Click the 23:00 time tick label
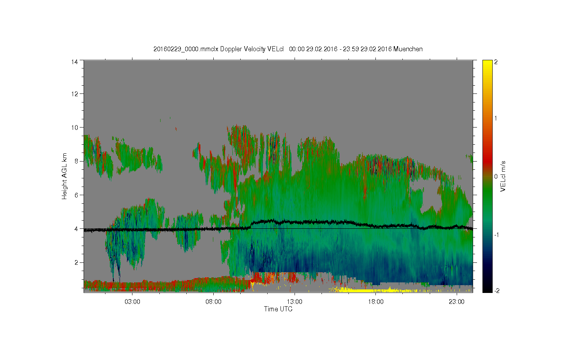586x352 pixels. 457,302
